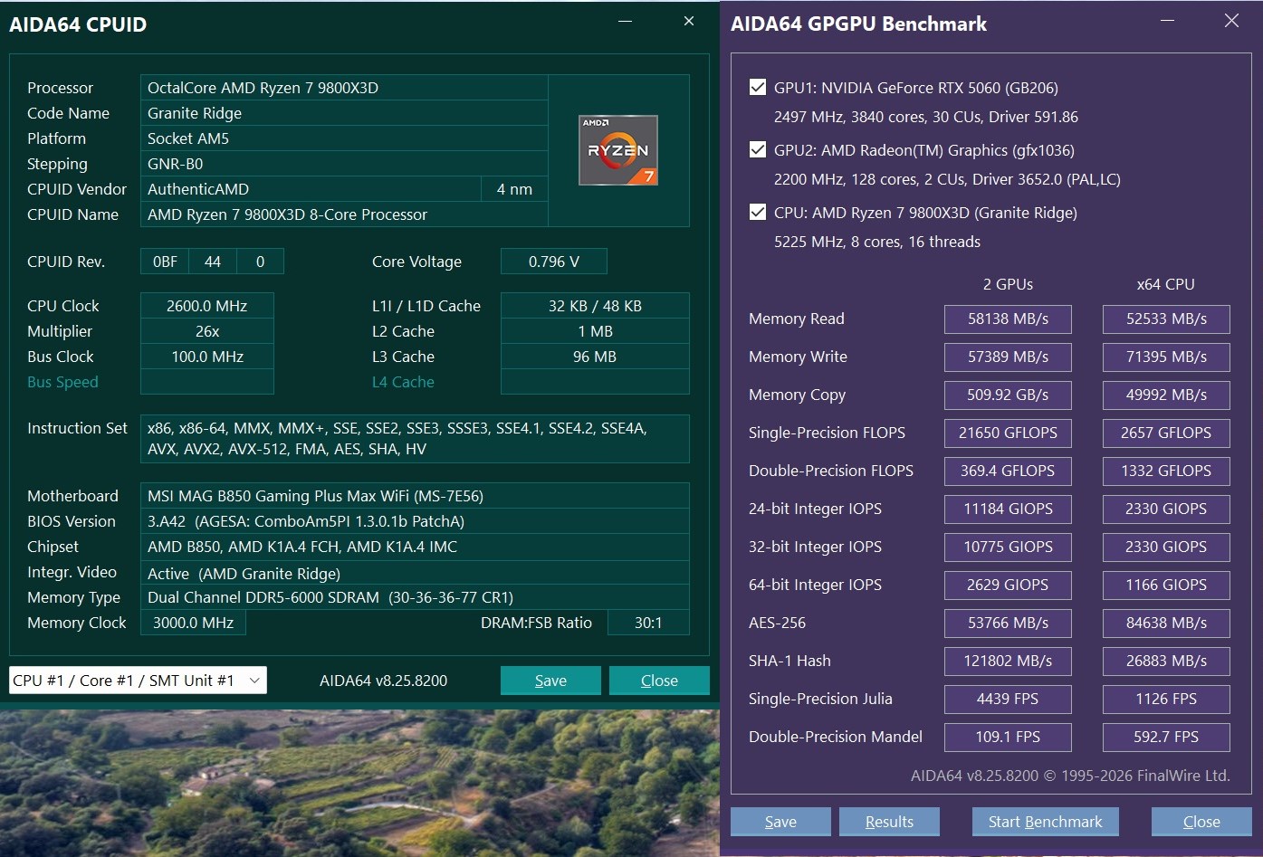
Task: Select the GNR-B0 stepping value
Action: (344, 164)
